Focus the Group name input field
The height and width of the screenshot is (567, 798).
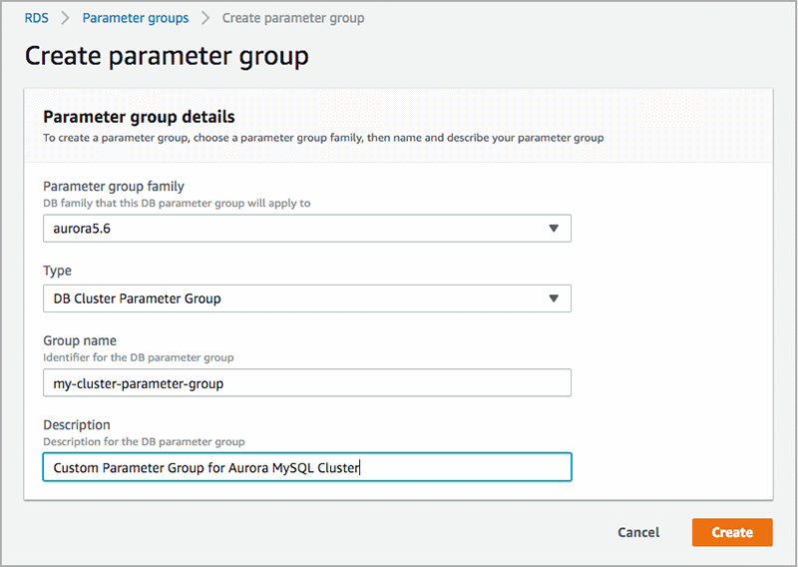307,382
